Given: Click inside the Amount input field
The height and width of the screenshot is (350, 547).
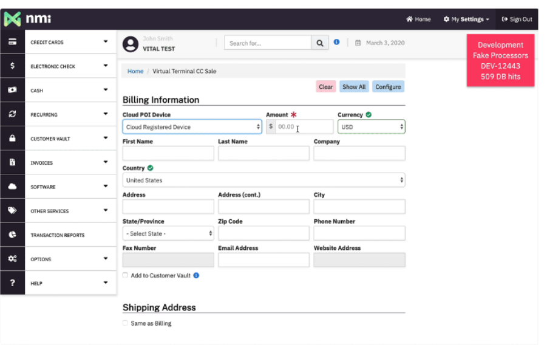Looking at the screenshot, I should pyautogui.click(x=302, y=126).
